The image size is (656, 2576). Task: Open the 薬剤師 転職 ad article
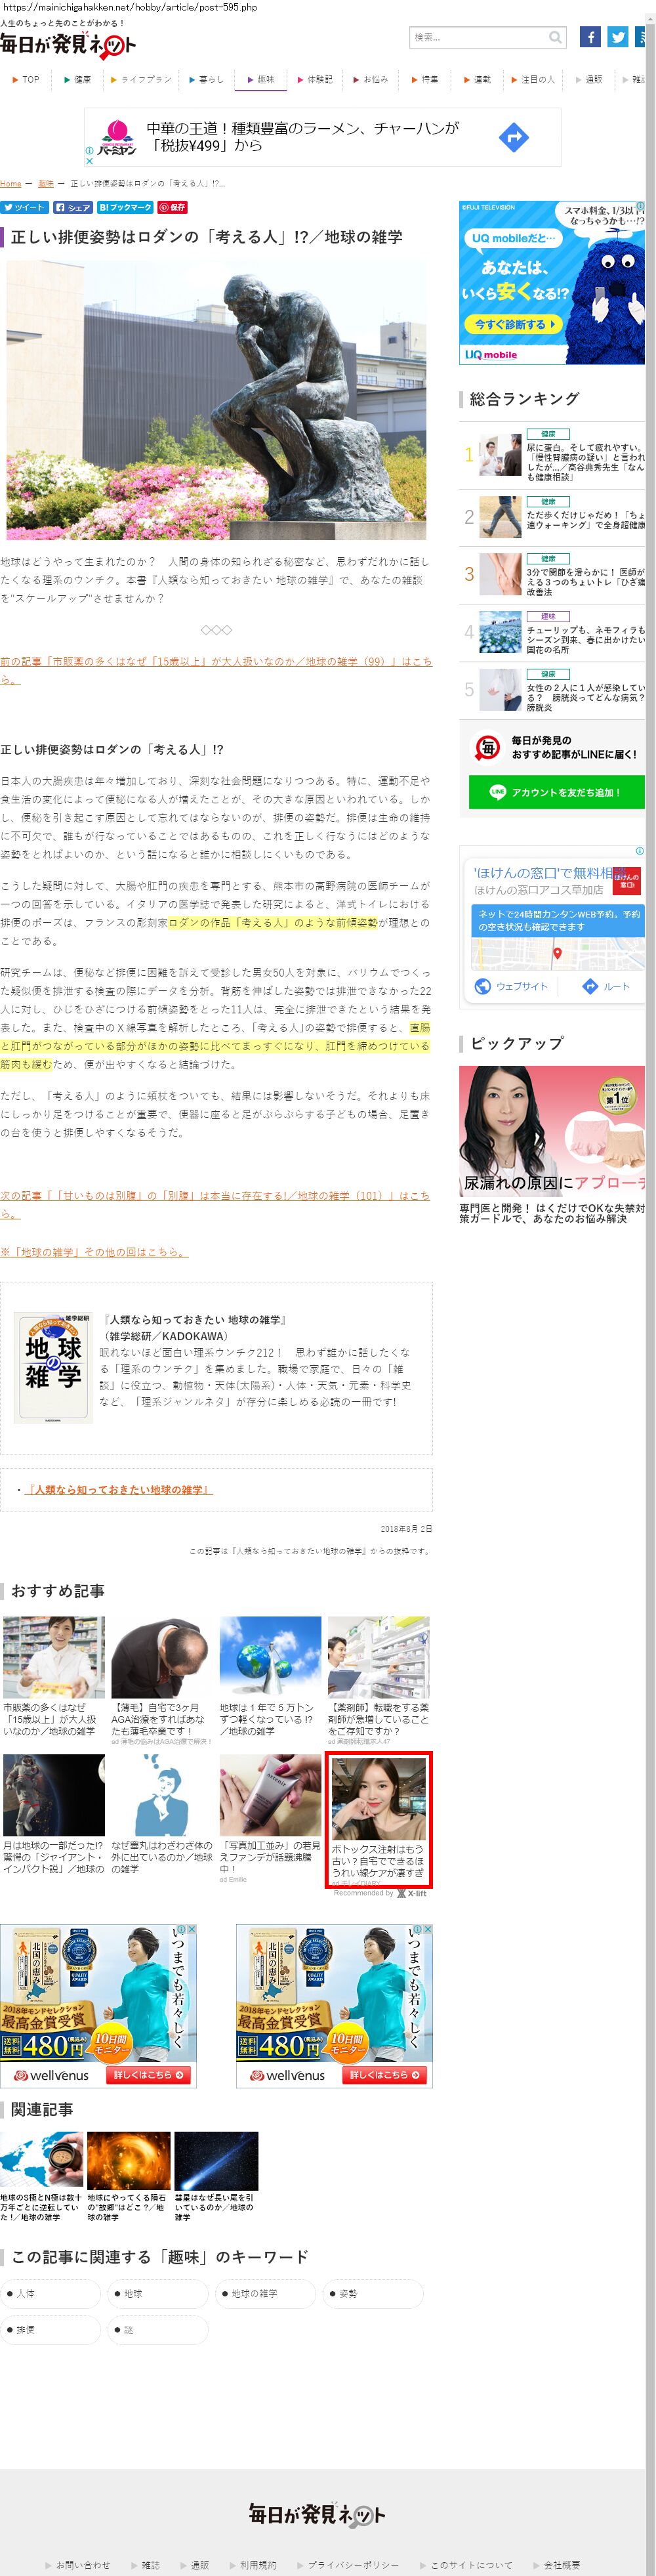tap(378, 1680)
